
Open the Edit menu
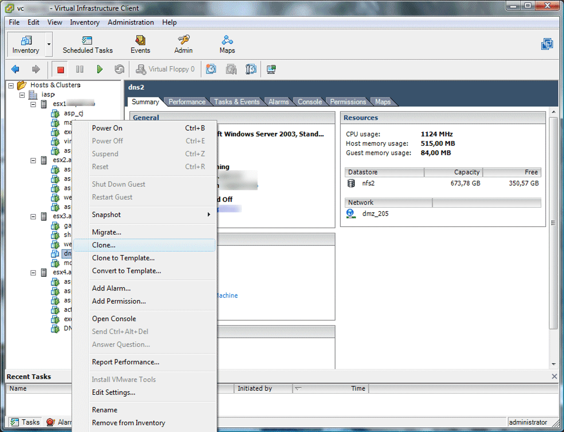[33, 22]
